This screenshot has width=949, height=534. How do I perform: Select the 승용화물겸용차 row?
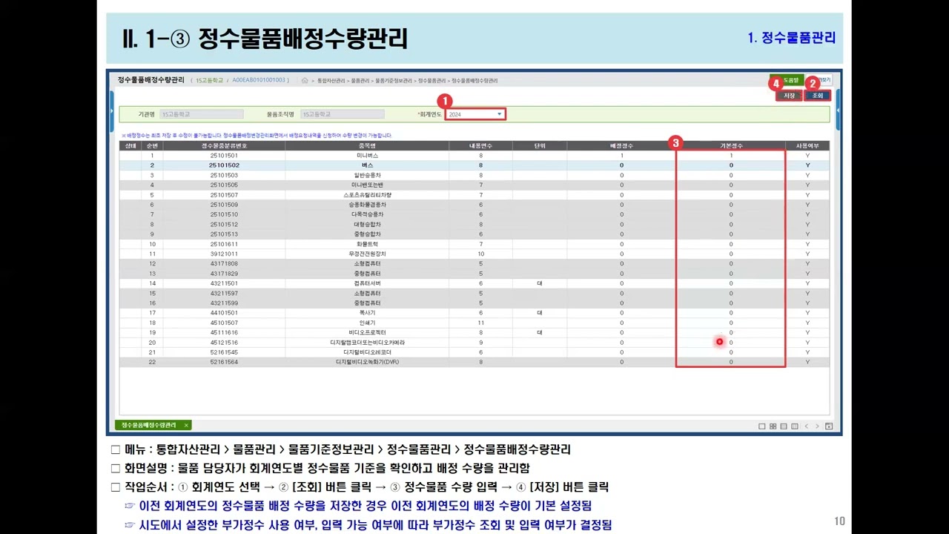coord(474,205)
